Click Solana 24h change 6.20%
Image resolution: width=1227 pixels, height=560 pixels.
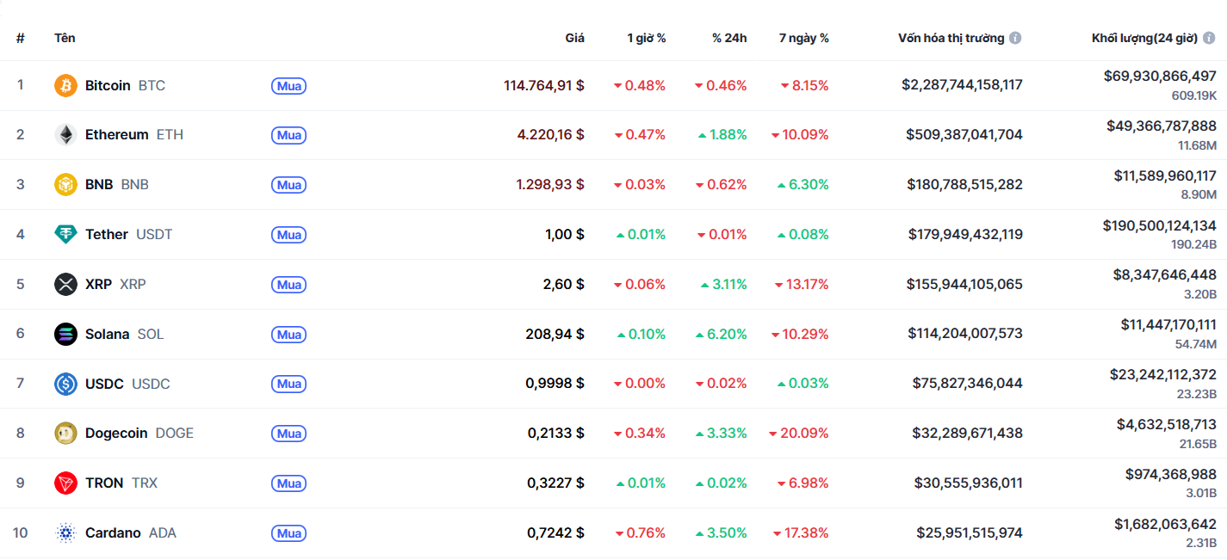[722, 334]
